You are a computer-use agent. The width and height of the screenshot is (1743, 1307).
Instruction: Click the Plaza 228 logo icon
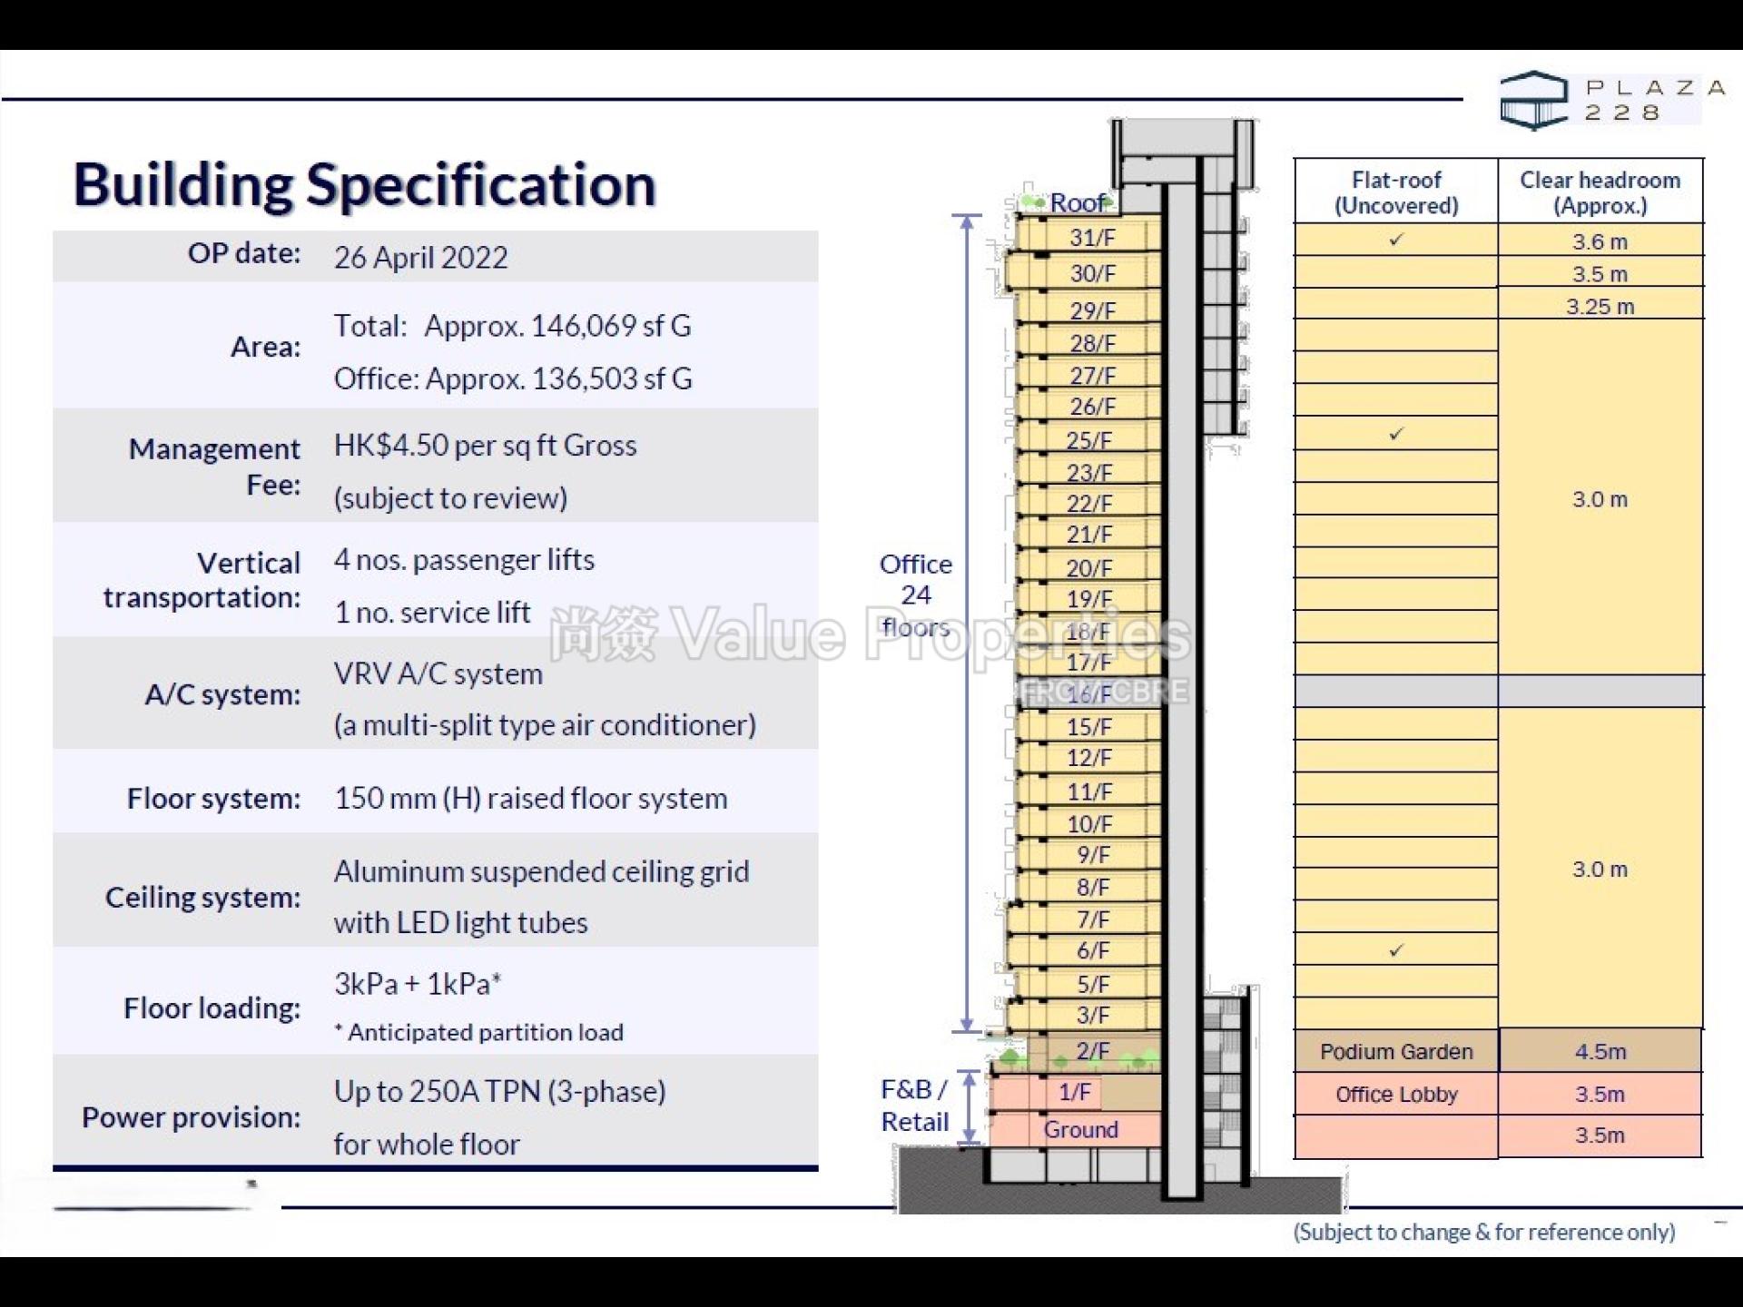click(1532, 101)
